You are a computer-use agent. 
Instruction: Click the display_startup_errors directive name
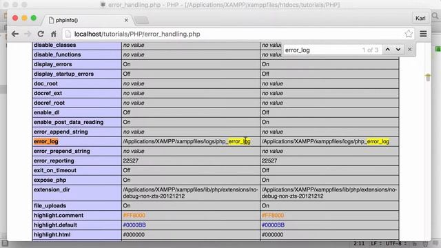(63, 74)
